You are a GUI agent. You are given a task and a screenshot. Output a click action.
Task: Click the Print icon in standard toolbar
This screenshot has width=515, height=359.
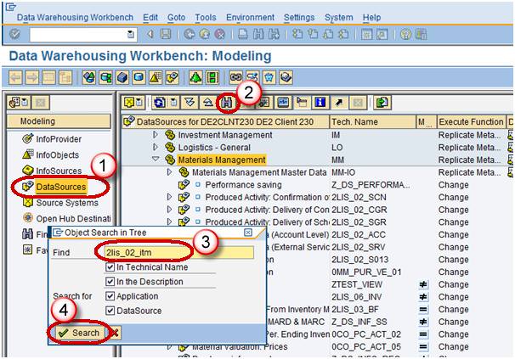(243, 34)
